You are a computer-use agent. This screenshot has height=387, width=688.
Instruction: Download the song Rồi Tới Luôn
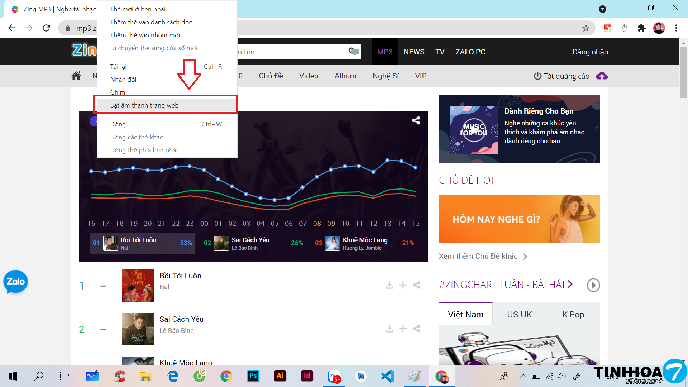pos(390,285)
